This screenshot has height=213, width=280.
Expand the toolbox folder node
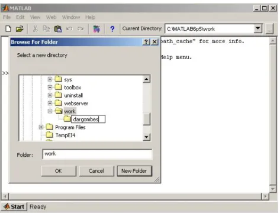click(x=50, y=87)
